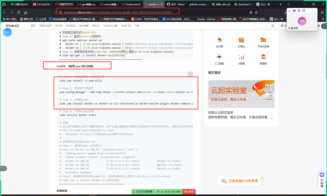Open 首页 in the site navigation
The height and width of the screenshot is (196, 327).
(x=33, y=26)
